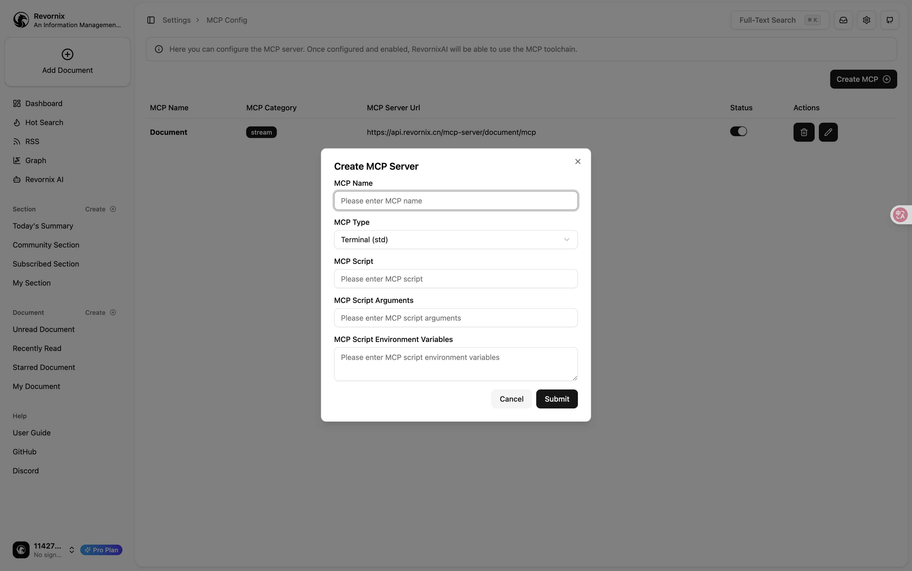The image size is (912, 571).
Task: Click the Add Document plus icon
Action: 67,54
